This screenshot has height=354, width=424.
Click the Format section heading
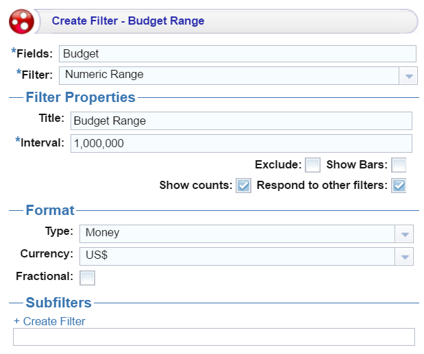tap(50, 210)
